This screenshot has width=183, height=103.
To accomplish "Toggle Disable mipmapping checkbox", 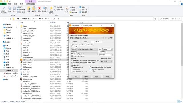I will [72, 56].
